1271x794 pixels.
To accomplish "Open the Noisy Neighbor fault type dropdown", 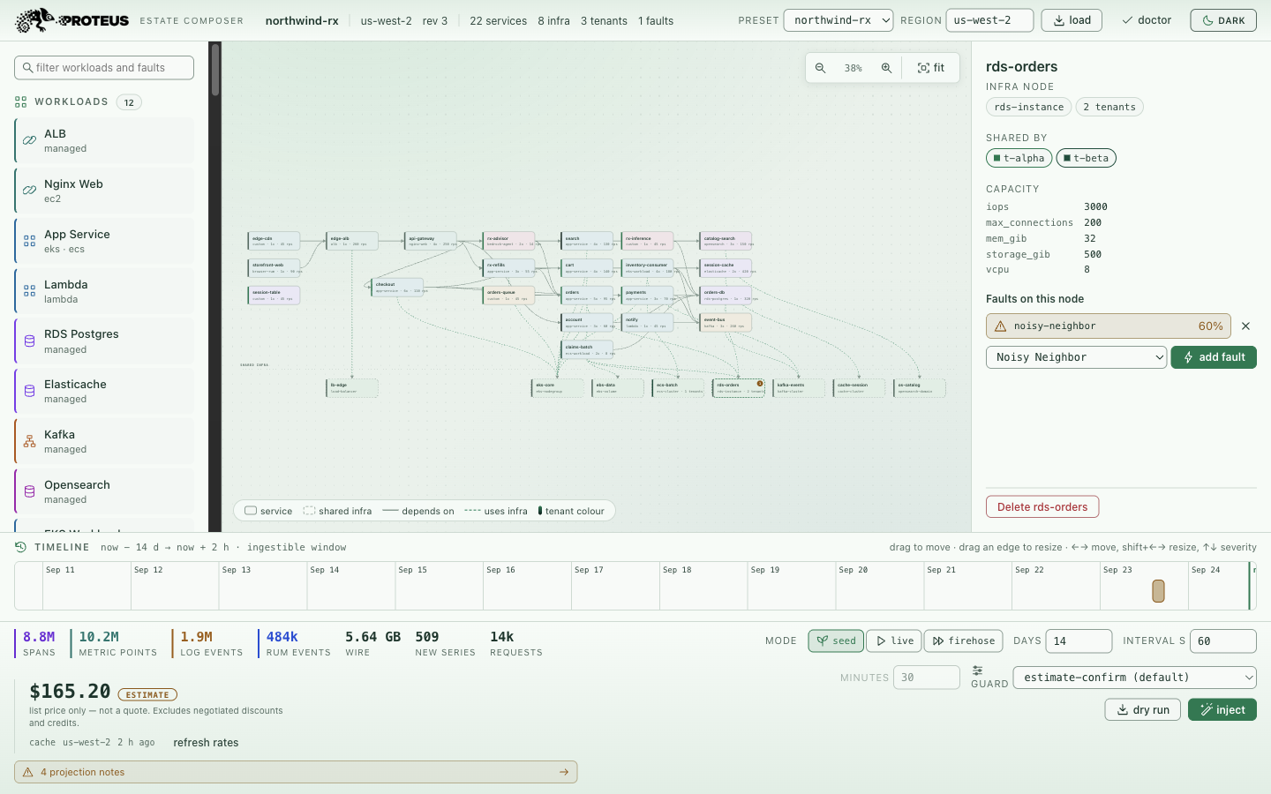I will click(1077, 357).
